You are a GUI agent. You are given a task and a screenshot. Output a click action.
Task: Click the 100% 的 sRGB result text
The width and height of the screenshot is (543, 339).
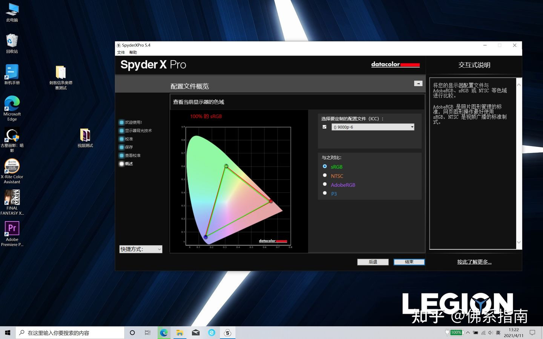tap(206, 116)
